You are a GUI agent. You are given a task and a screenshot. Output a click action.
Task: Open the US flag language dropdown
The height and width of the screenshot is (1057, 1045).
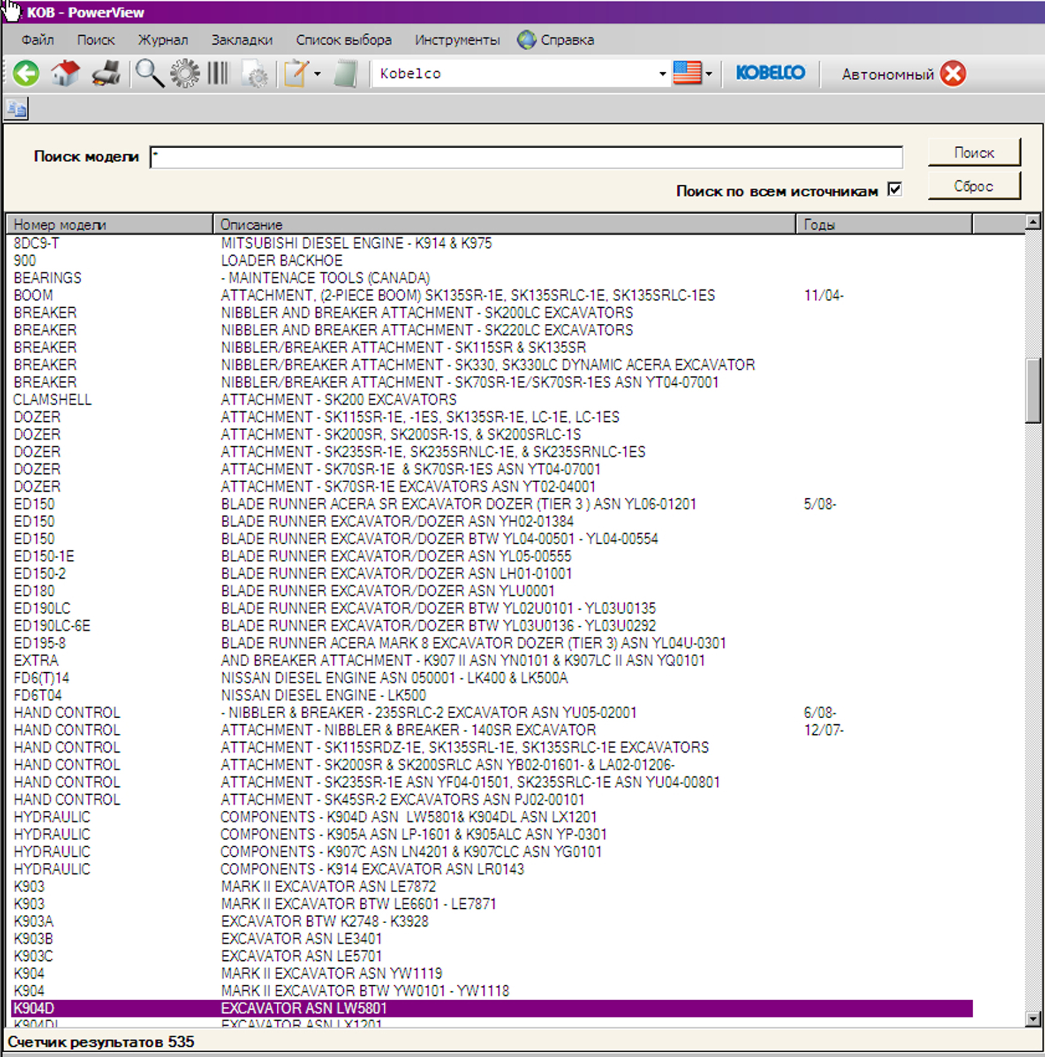pyautogui.click(x=708, y=73)
